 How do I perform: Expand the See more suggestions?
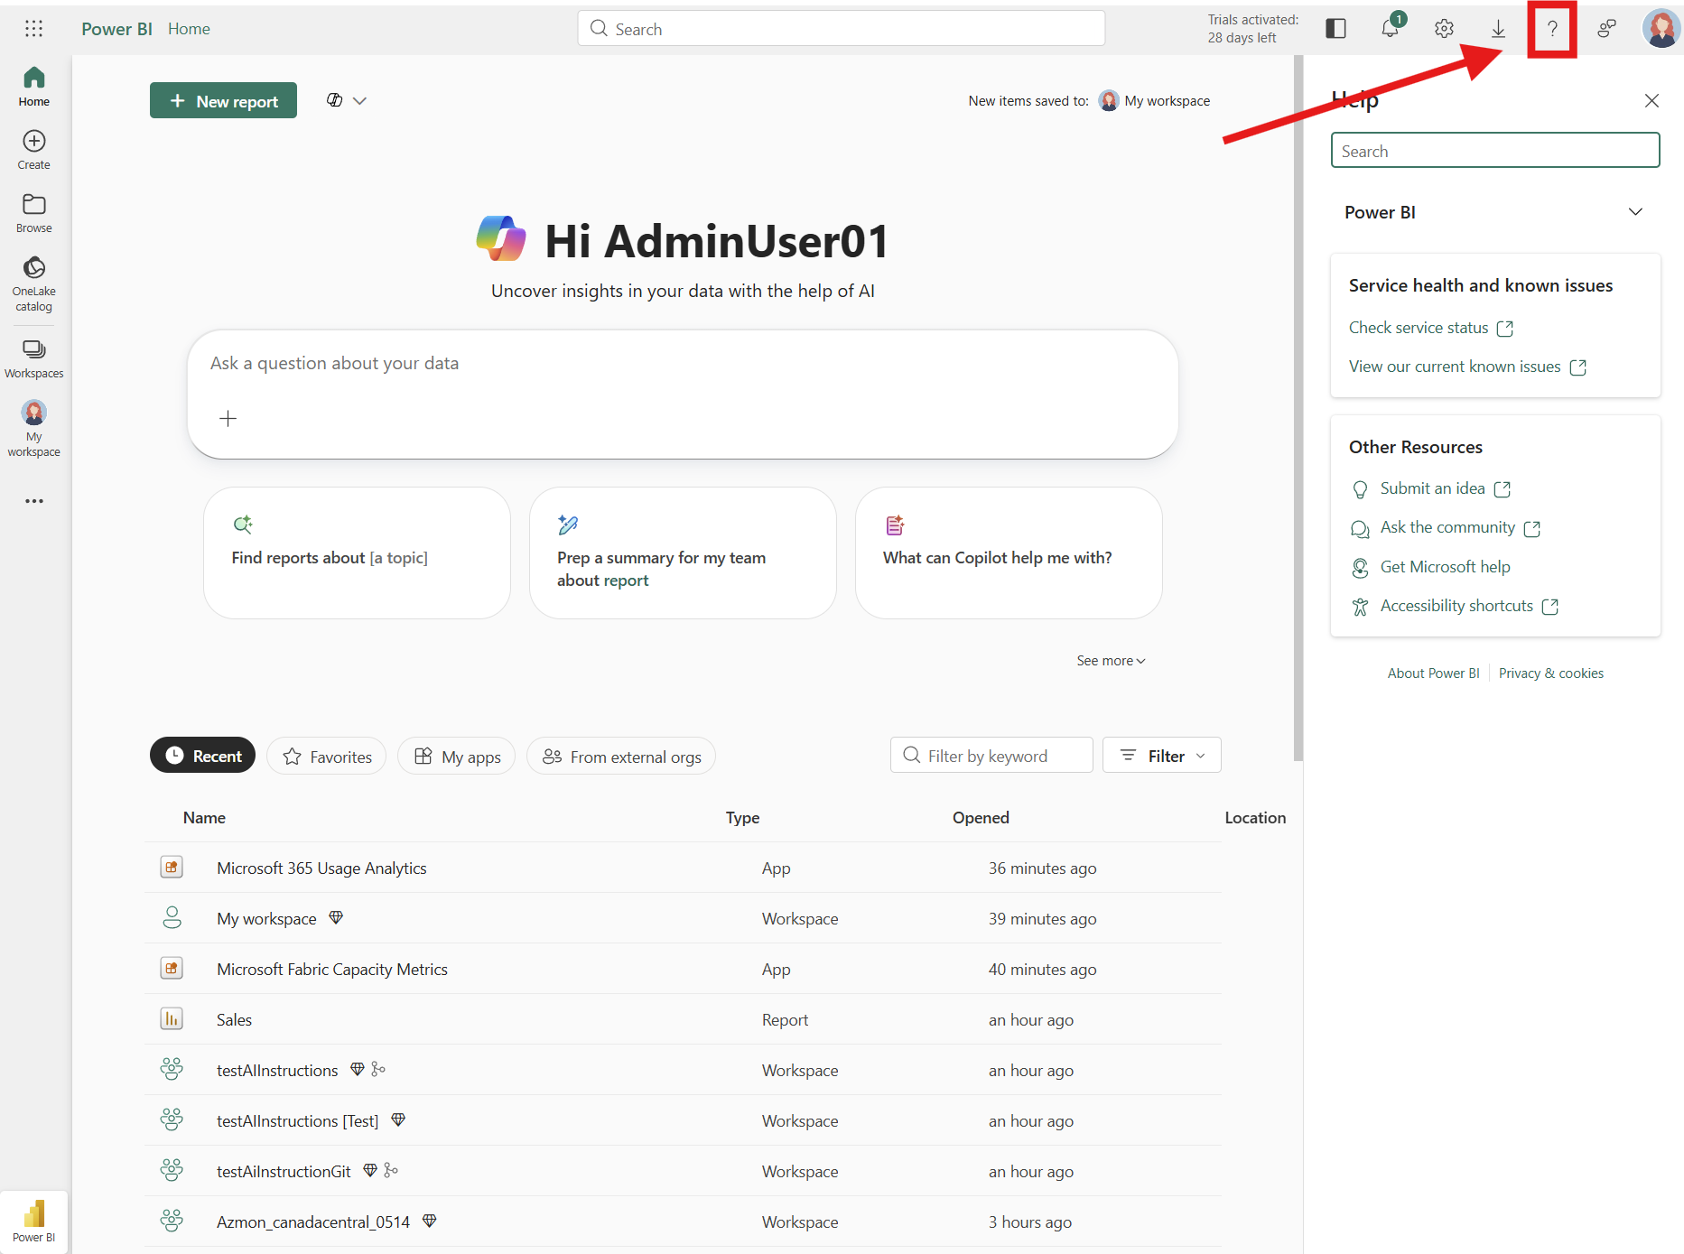coord(1111,661)
